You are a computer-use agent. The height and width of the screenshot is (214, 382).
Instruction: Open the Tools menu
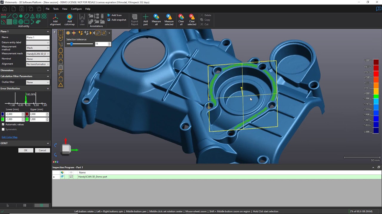pyautogui.click(x=56, y=9)
